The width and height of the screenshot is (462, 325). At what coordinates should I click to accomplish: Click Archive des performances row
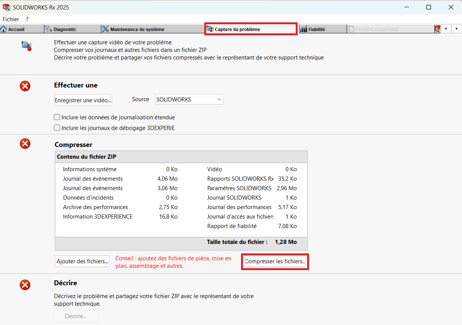tap(120, 207)
